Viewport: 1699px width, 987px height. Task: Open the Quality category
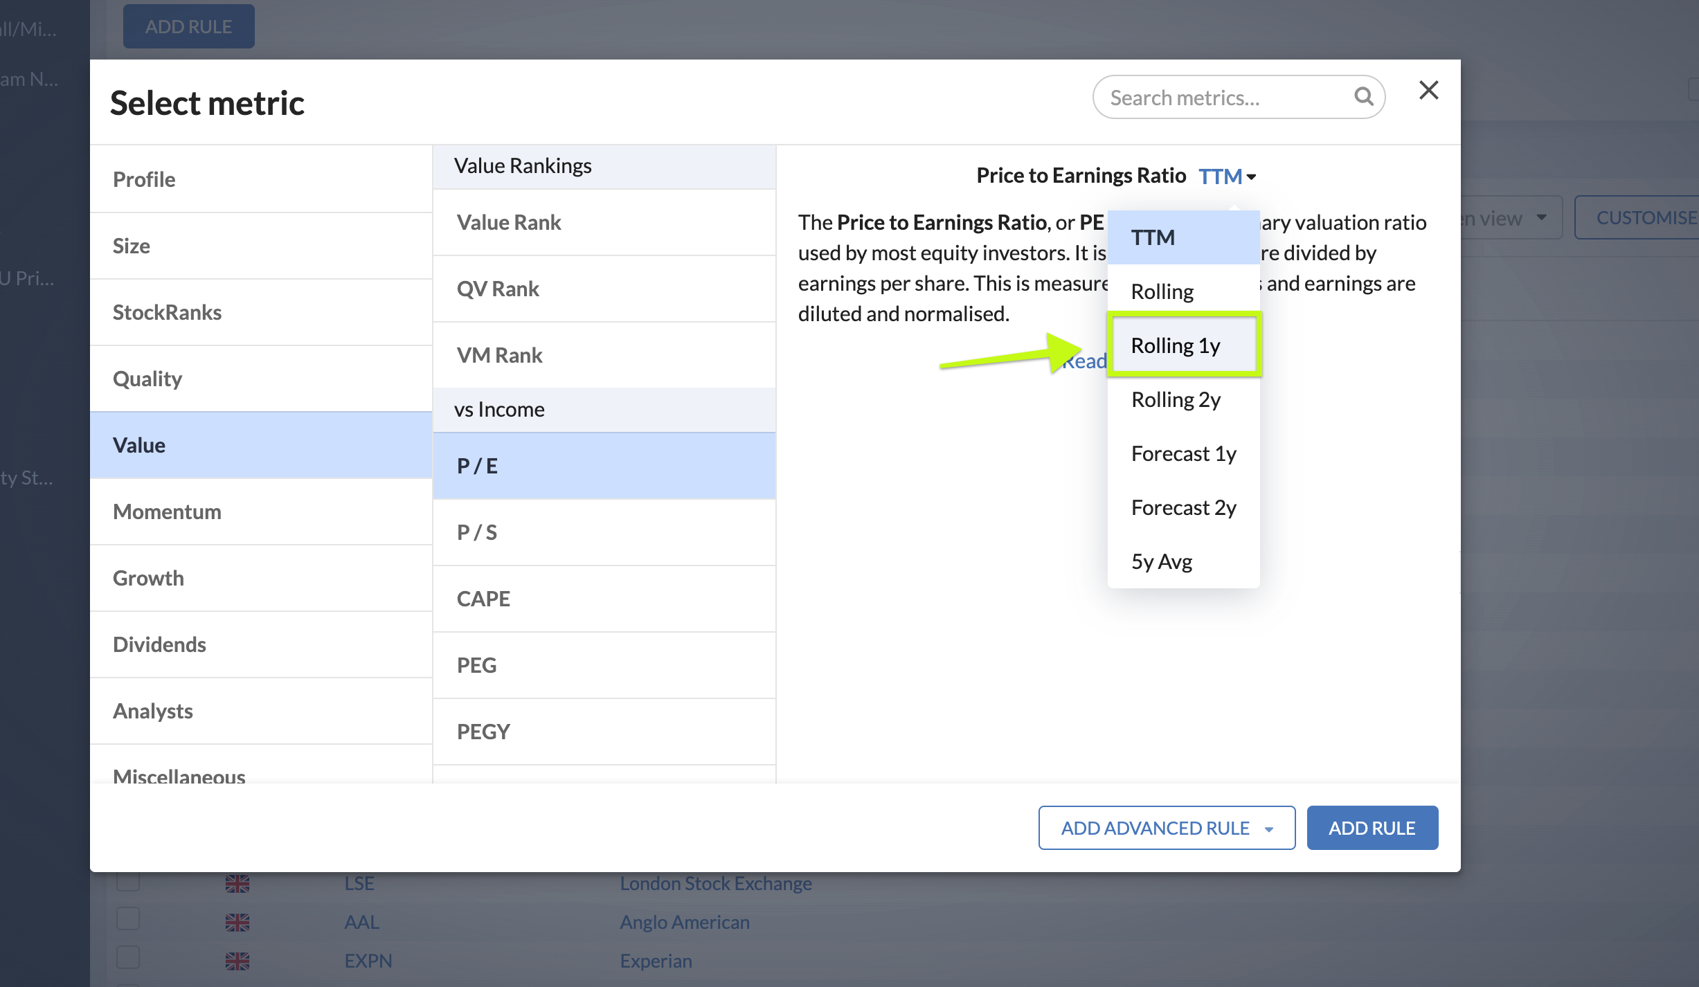coord(261,379)
